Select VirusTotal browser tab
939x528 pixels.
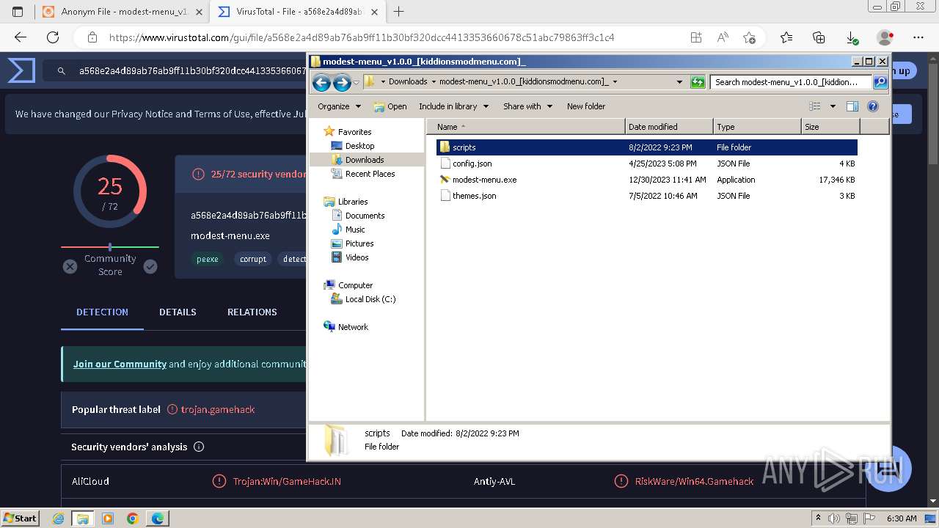(298, 12)
